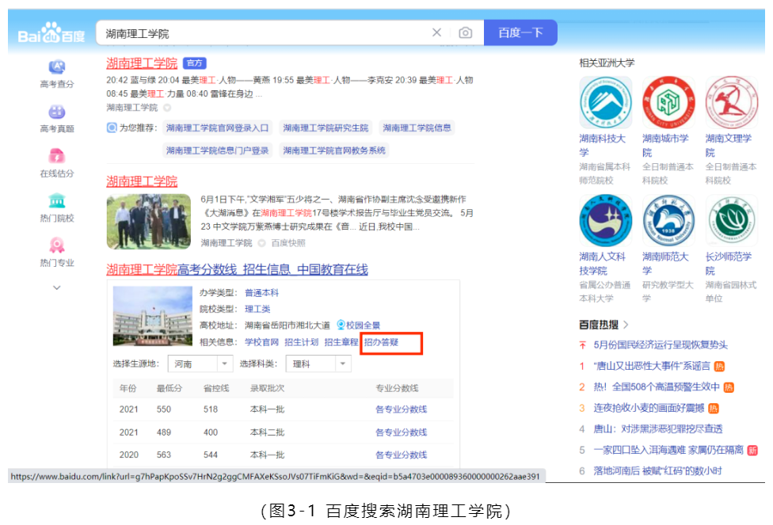This screenshot has height=525, width=773.
Task: Select the 湖南理工学院信息 suggestion
Action: 417,127
